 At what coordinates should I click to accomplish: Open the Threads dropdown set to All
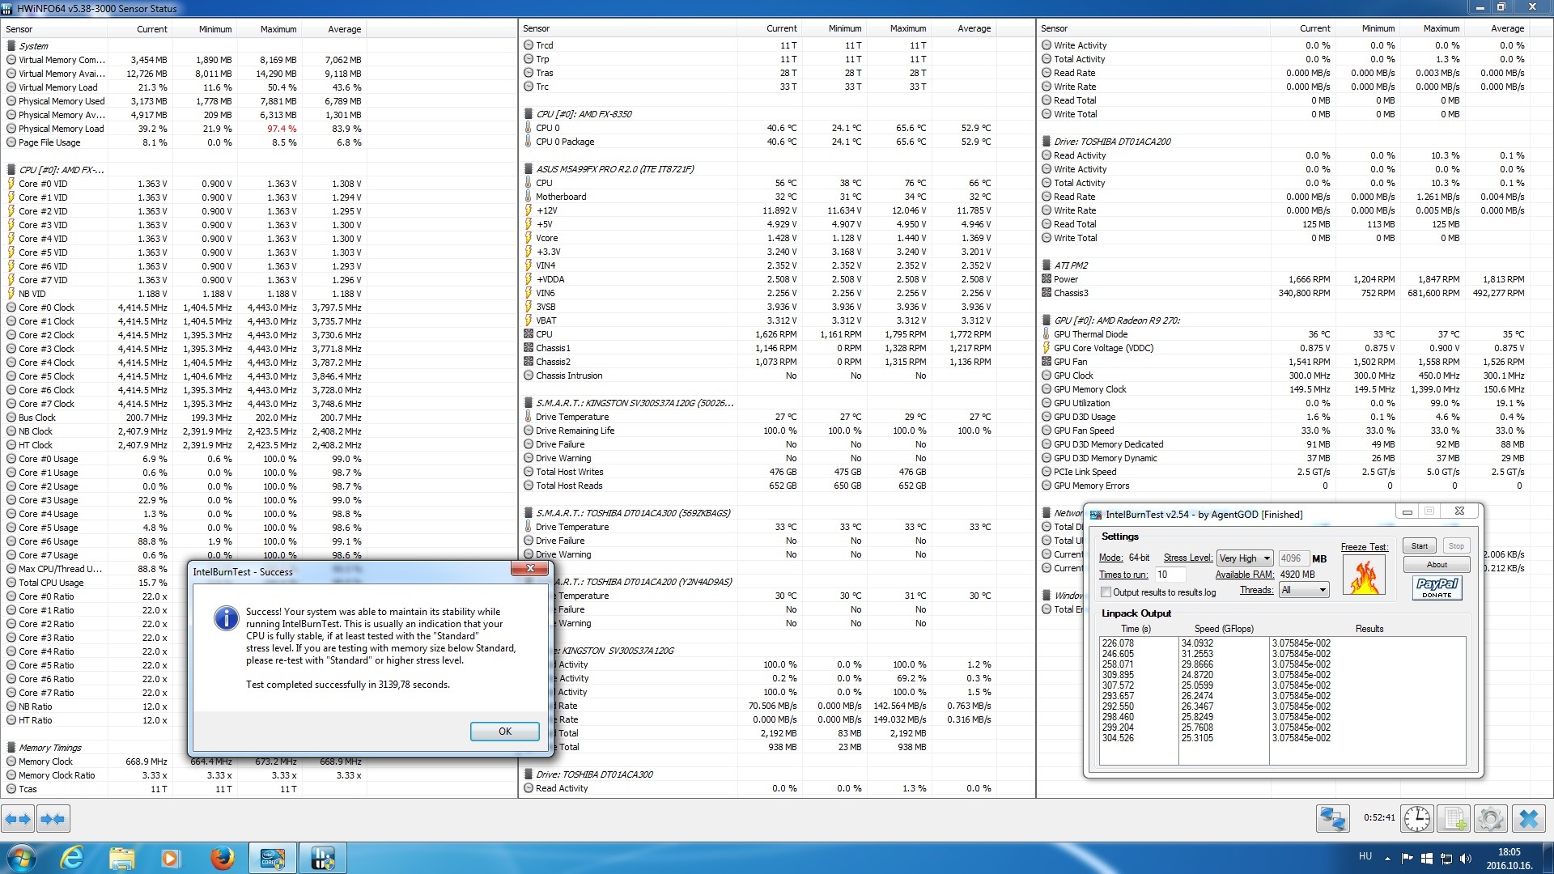point(1305,590)
